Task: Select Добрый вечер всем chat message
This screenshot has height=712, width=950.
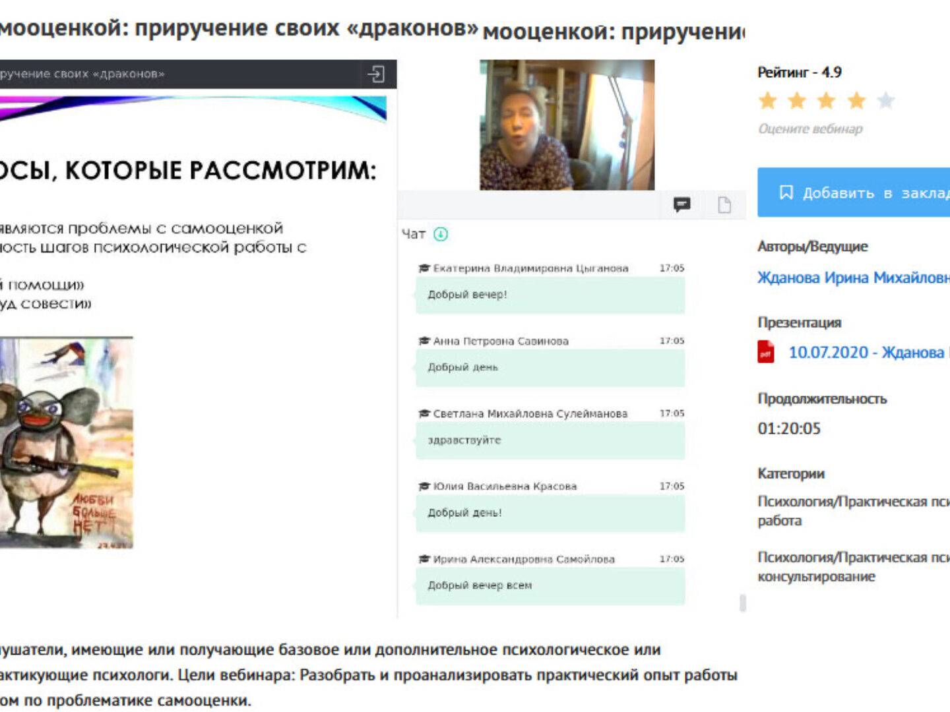Action: click(550, 585)
